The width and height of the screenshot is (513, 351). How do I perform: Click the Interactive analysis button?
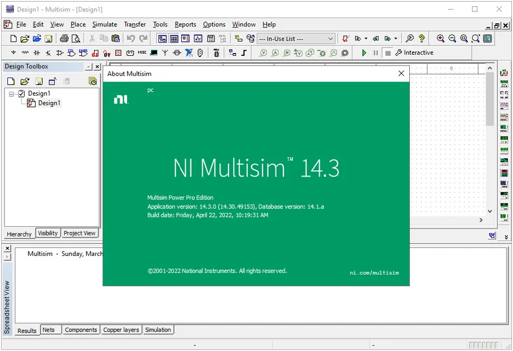[414, 52]
